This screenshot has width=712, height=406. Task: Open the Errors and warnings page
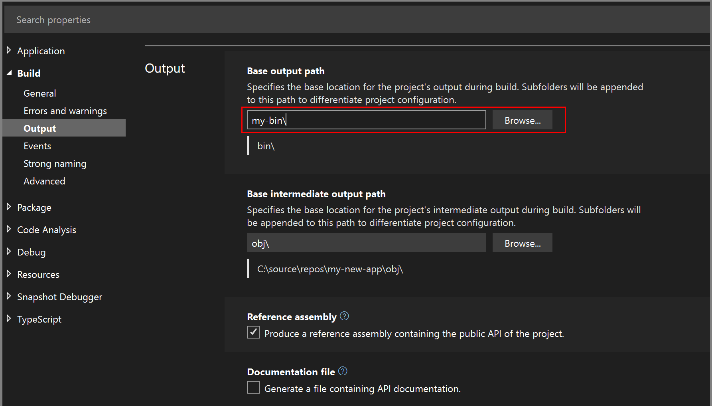click(x=65, y=111)
